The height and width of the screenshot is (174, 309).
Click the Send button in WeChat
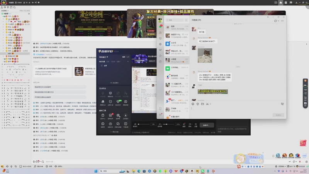278,115
